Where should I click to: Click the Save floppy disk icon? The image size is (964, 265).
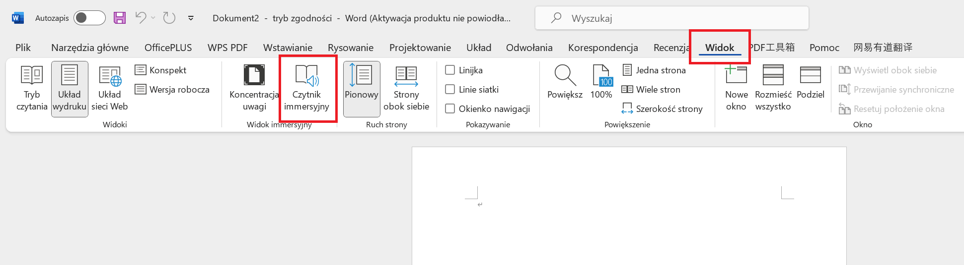[120, 18]
